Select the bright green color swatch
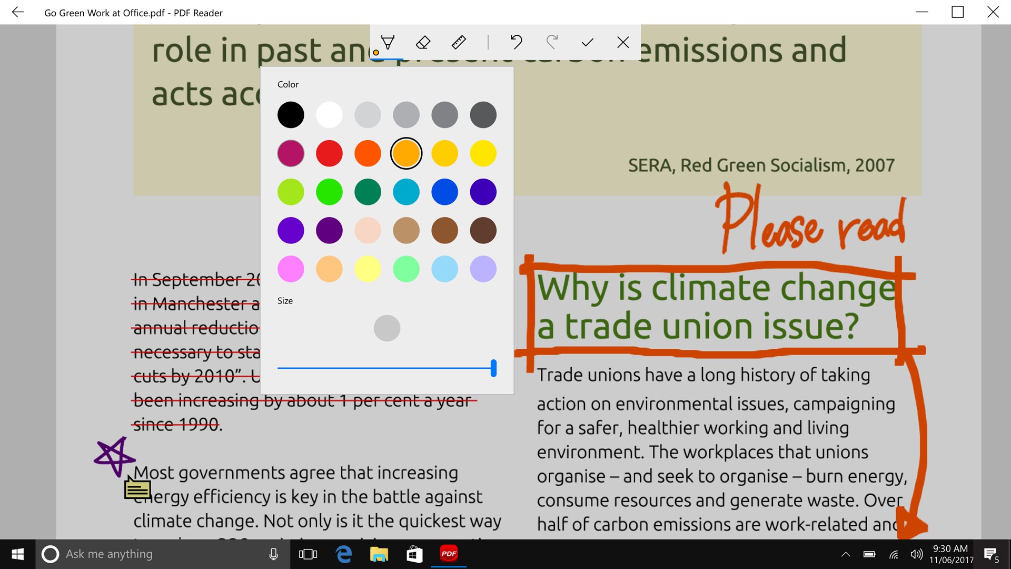Viewport: 1011px width, 569px height. (329, 192)
